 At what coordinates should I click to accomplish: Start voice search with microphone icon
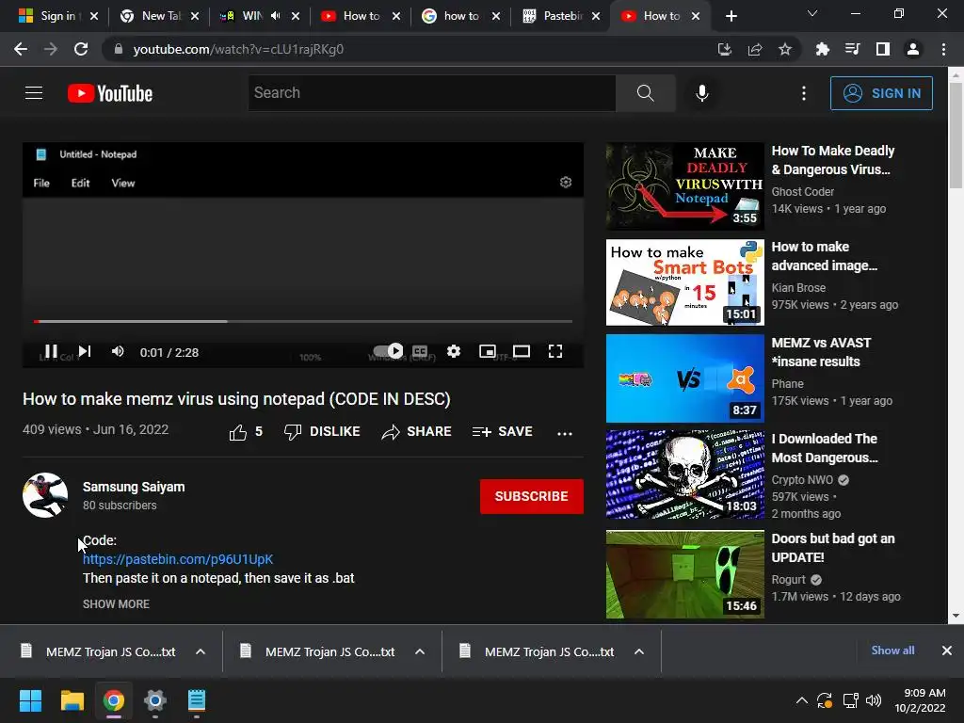point(702,93)
